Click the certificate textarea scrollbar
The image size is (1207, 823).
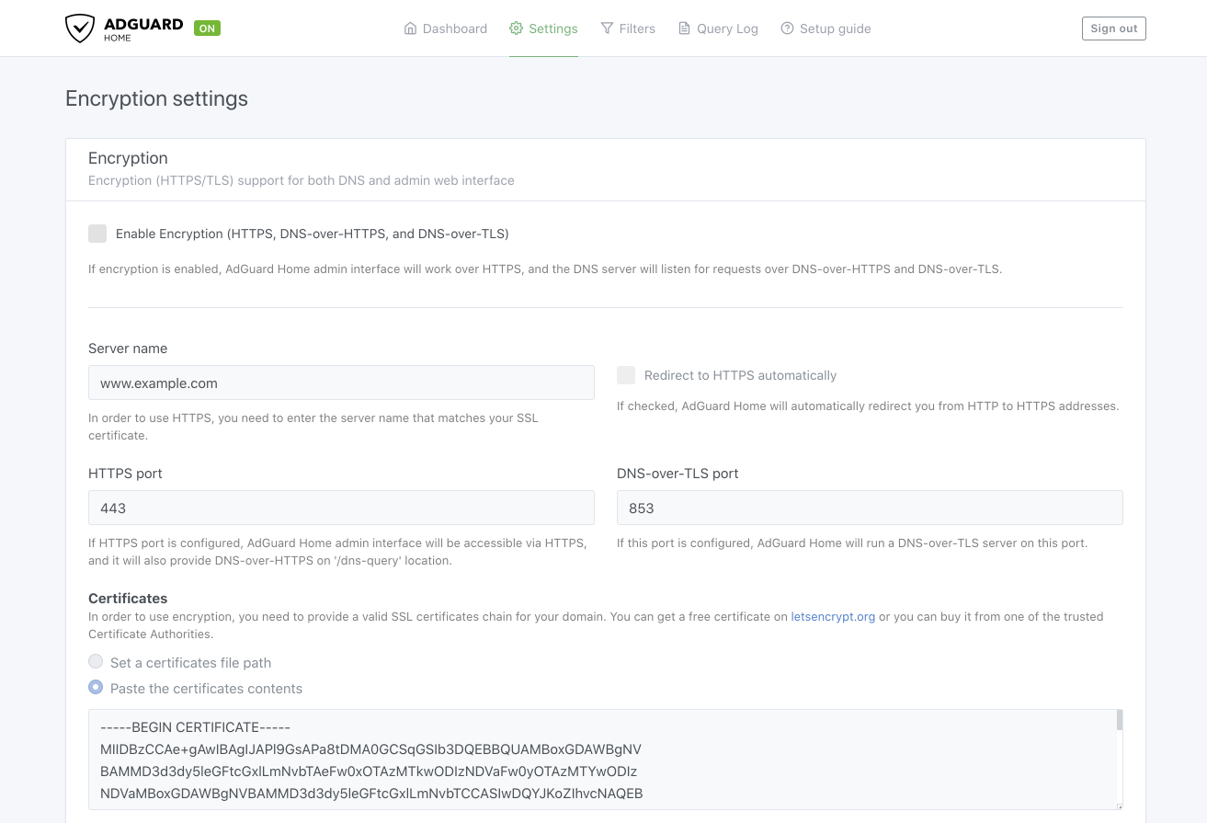click(x=1119, y=721)
